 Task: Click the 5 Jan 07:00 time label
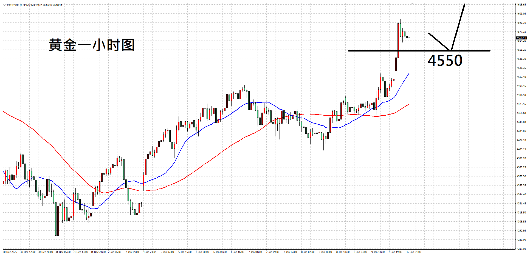point(167,252)
